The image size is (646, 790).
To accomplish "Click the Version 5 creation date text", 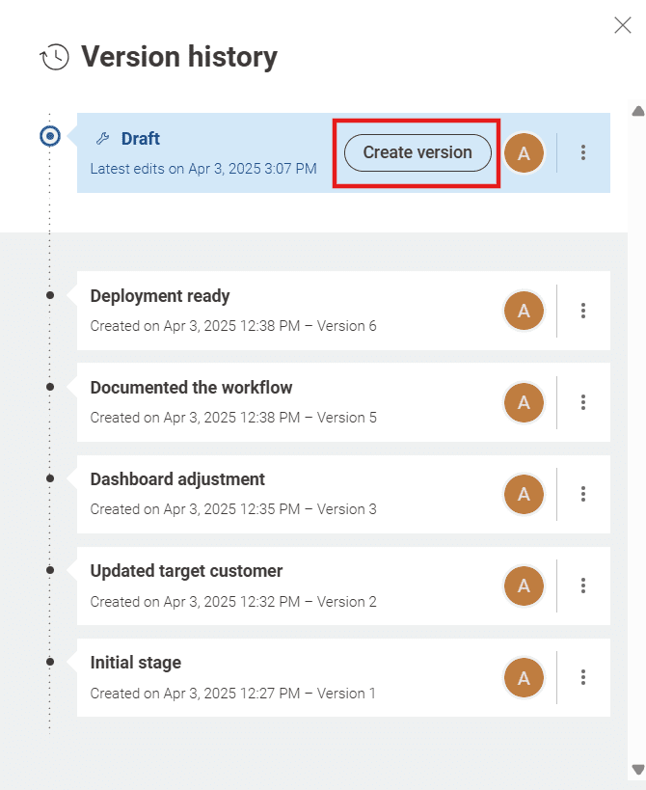I will tap(233, 418).
